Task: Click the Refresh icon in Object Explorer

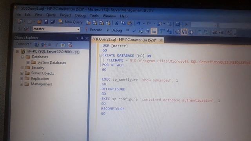Action: pos(63,45)
